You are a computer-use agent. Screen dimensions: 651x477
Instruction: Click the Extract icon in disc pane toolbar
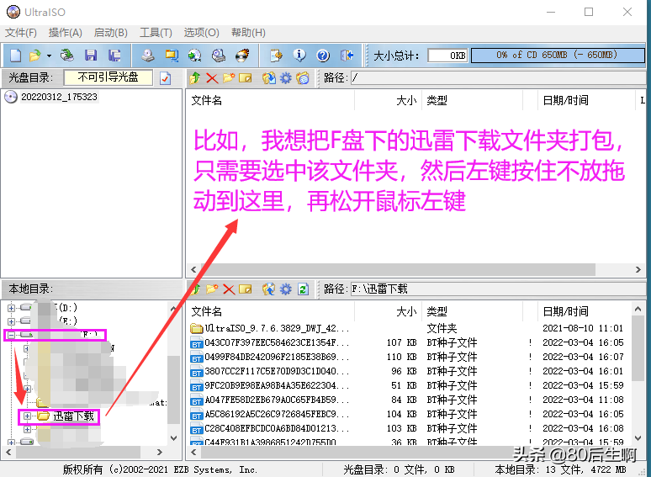point(268,78)
